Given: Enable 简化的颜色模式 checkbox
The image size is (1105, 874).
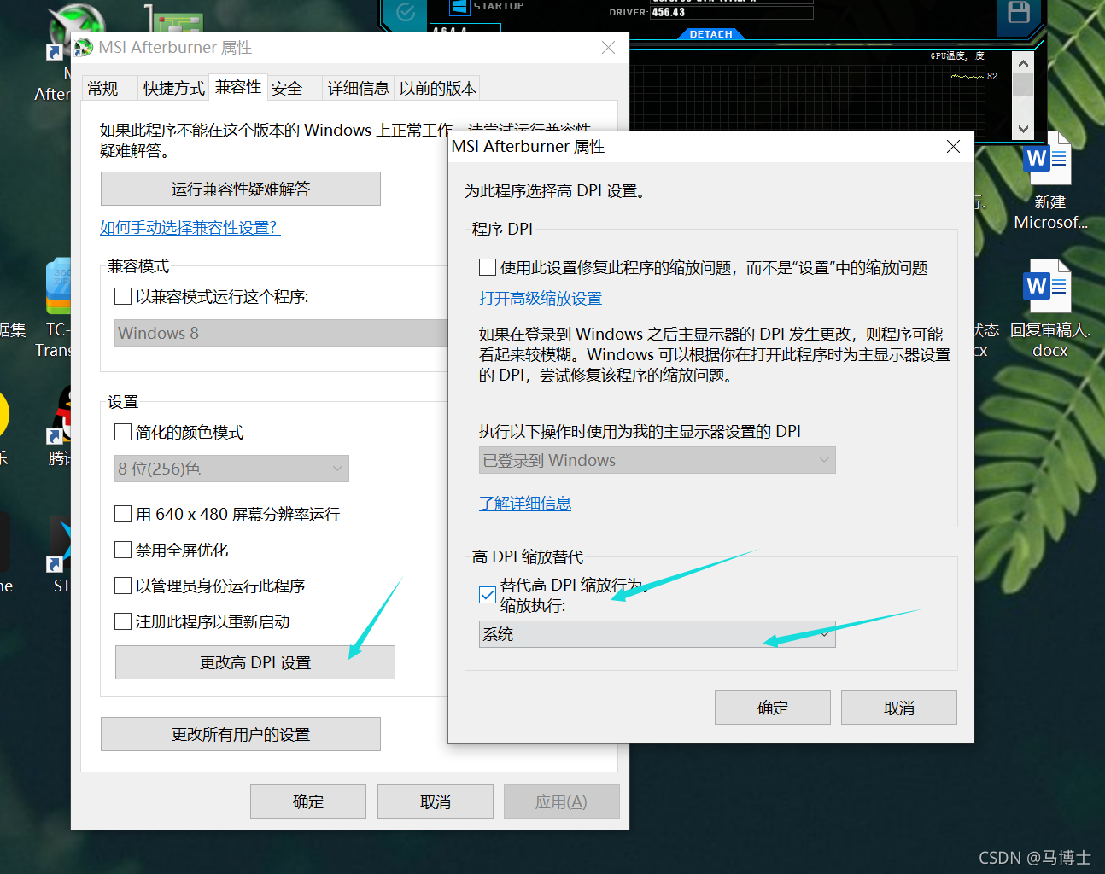Looking at the screenshot, I should point(123,432).
